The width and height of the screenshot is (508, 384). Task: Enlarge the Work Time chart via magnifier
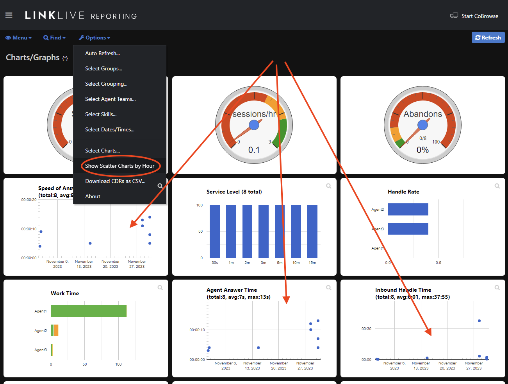pyautogui.click(x=160, y=288)
